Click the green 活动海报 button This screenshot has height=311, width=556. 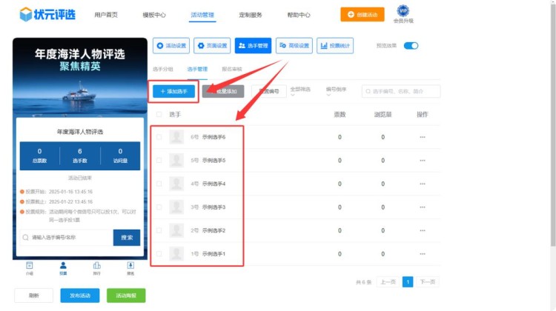click(126, 295)
